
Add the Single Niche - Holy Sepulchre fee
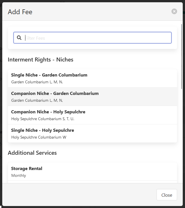pos(42,130)
